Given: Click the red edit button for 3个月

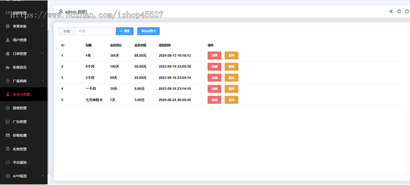Looking at the screenshot, I should point(215,78).
